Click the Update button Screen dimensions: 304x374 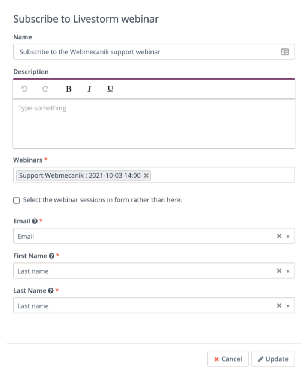tap(273, 359)
